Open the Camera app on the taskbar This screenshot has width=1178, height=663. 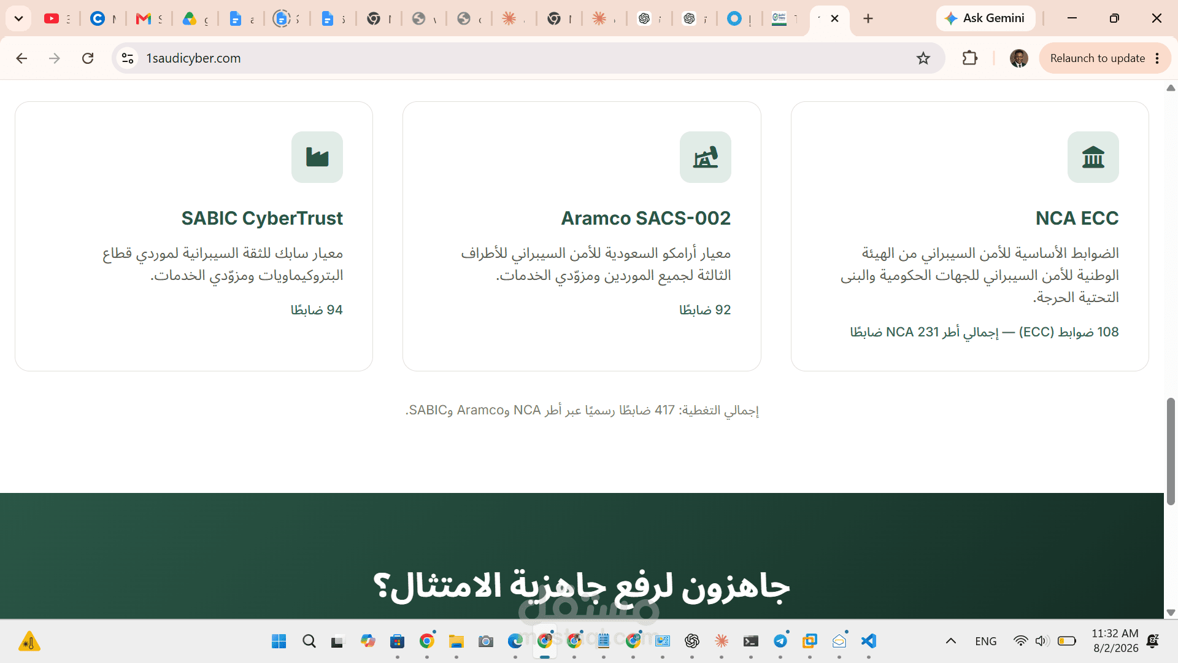pyautogui.click(x=486, y=642)
